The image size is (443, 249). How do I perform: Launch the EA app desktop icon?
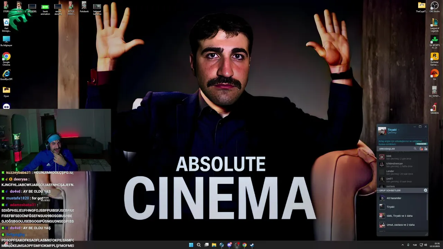(434, 75)
